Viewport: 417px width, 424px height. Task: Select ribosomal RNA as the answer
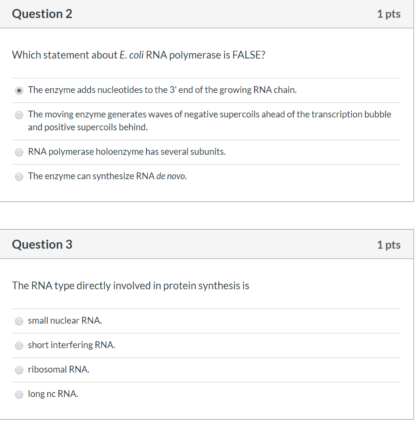(19, 370)
